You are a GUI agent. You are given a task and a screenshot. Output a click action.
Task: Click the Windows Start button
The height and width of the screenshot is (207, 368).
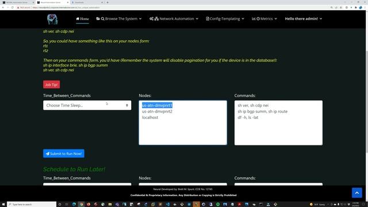click(3, 205)
